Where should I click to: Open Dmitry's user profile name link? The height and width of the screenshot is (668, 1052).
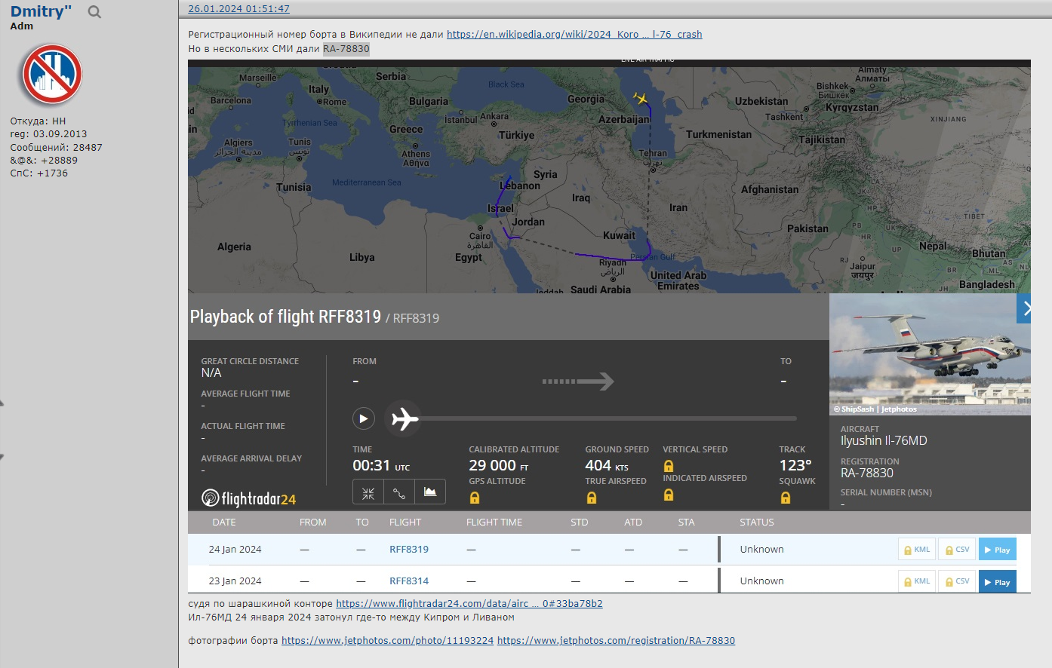[41, 11]
